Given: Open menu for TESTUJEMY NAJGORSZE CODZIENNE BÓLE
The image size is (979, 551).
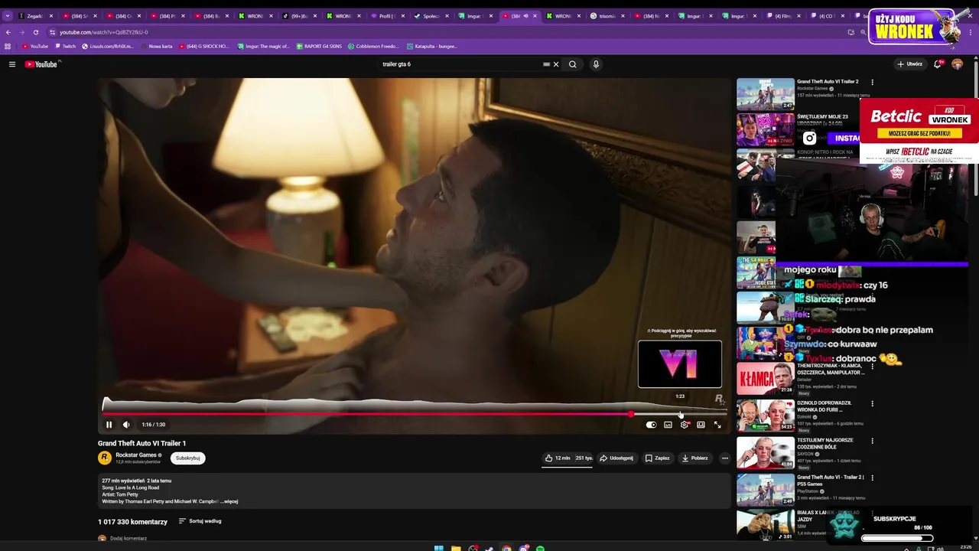Looking at the screenshot, I should click(872, 441).
